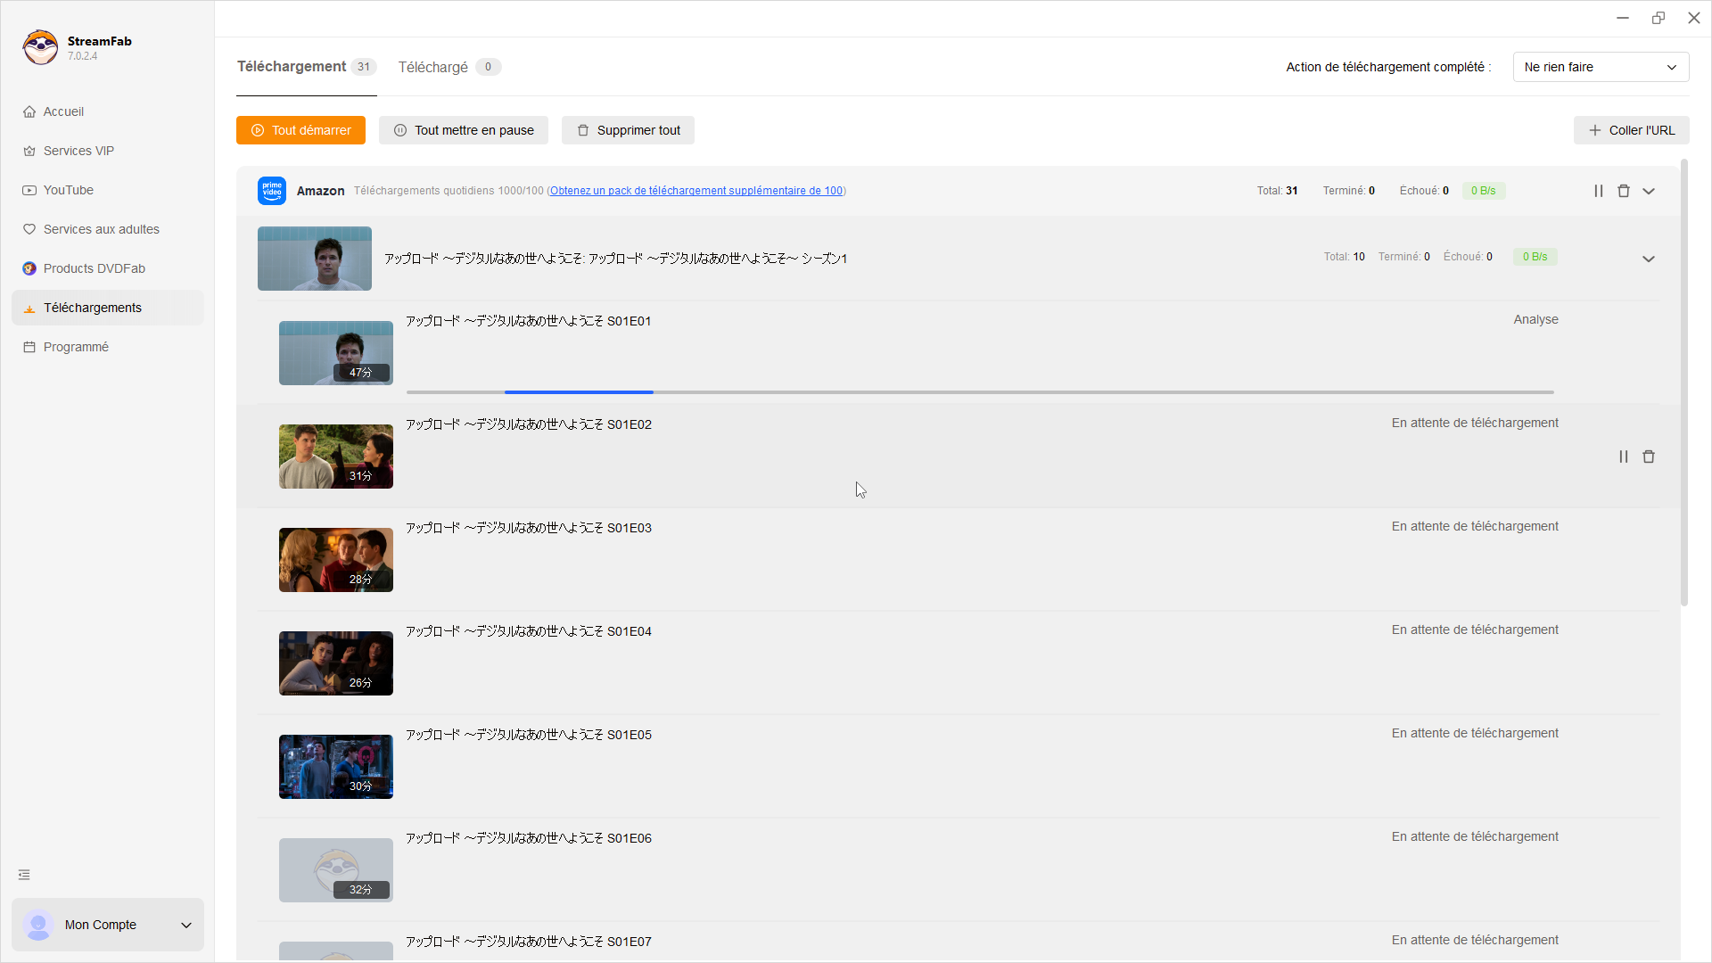Select Téléchargements in sidebar
1712x963 pixels.
point(107,308)
